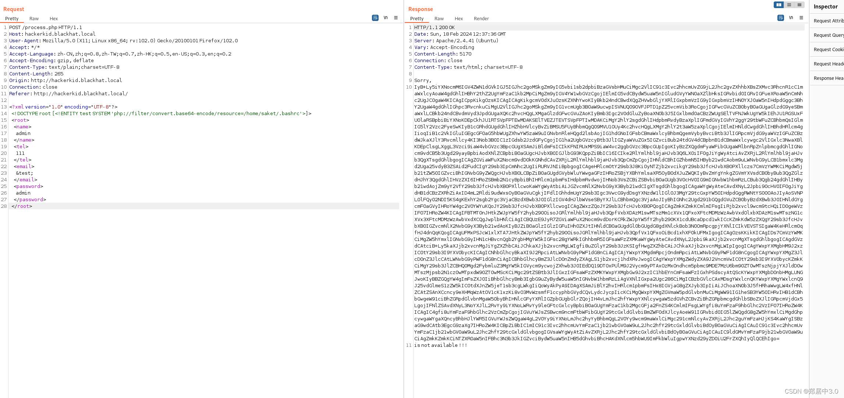This screenshot has height=398, width=844.
Task: Select top-bottom stacked layout view
Action: [789, 5]
